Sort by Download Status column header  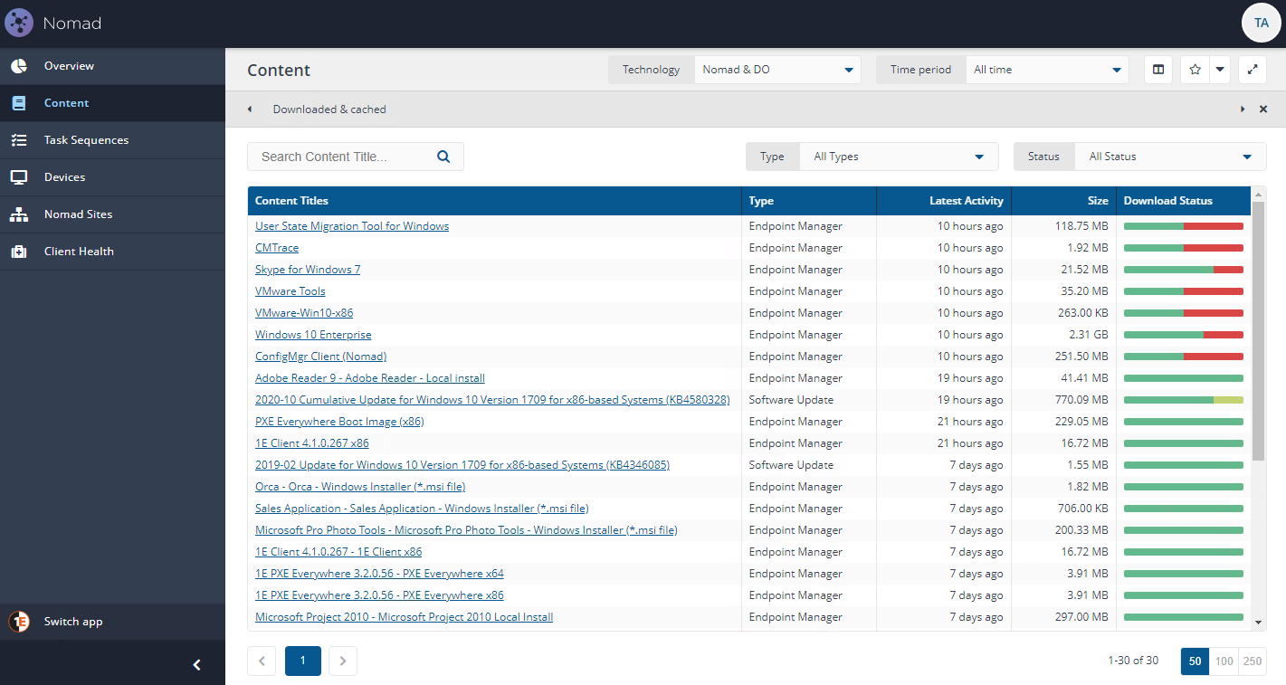1184,201
